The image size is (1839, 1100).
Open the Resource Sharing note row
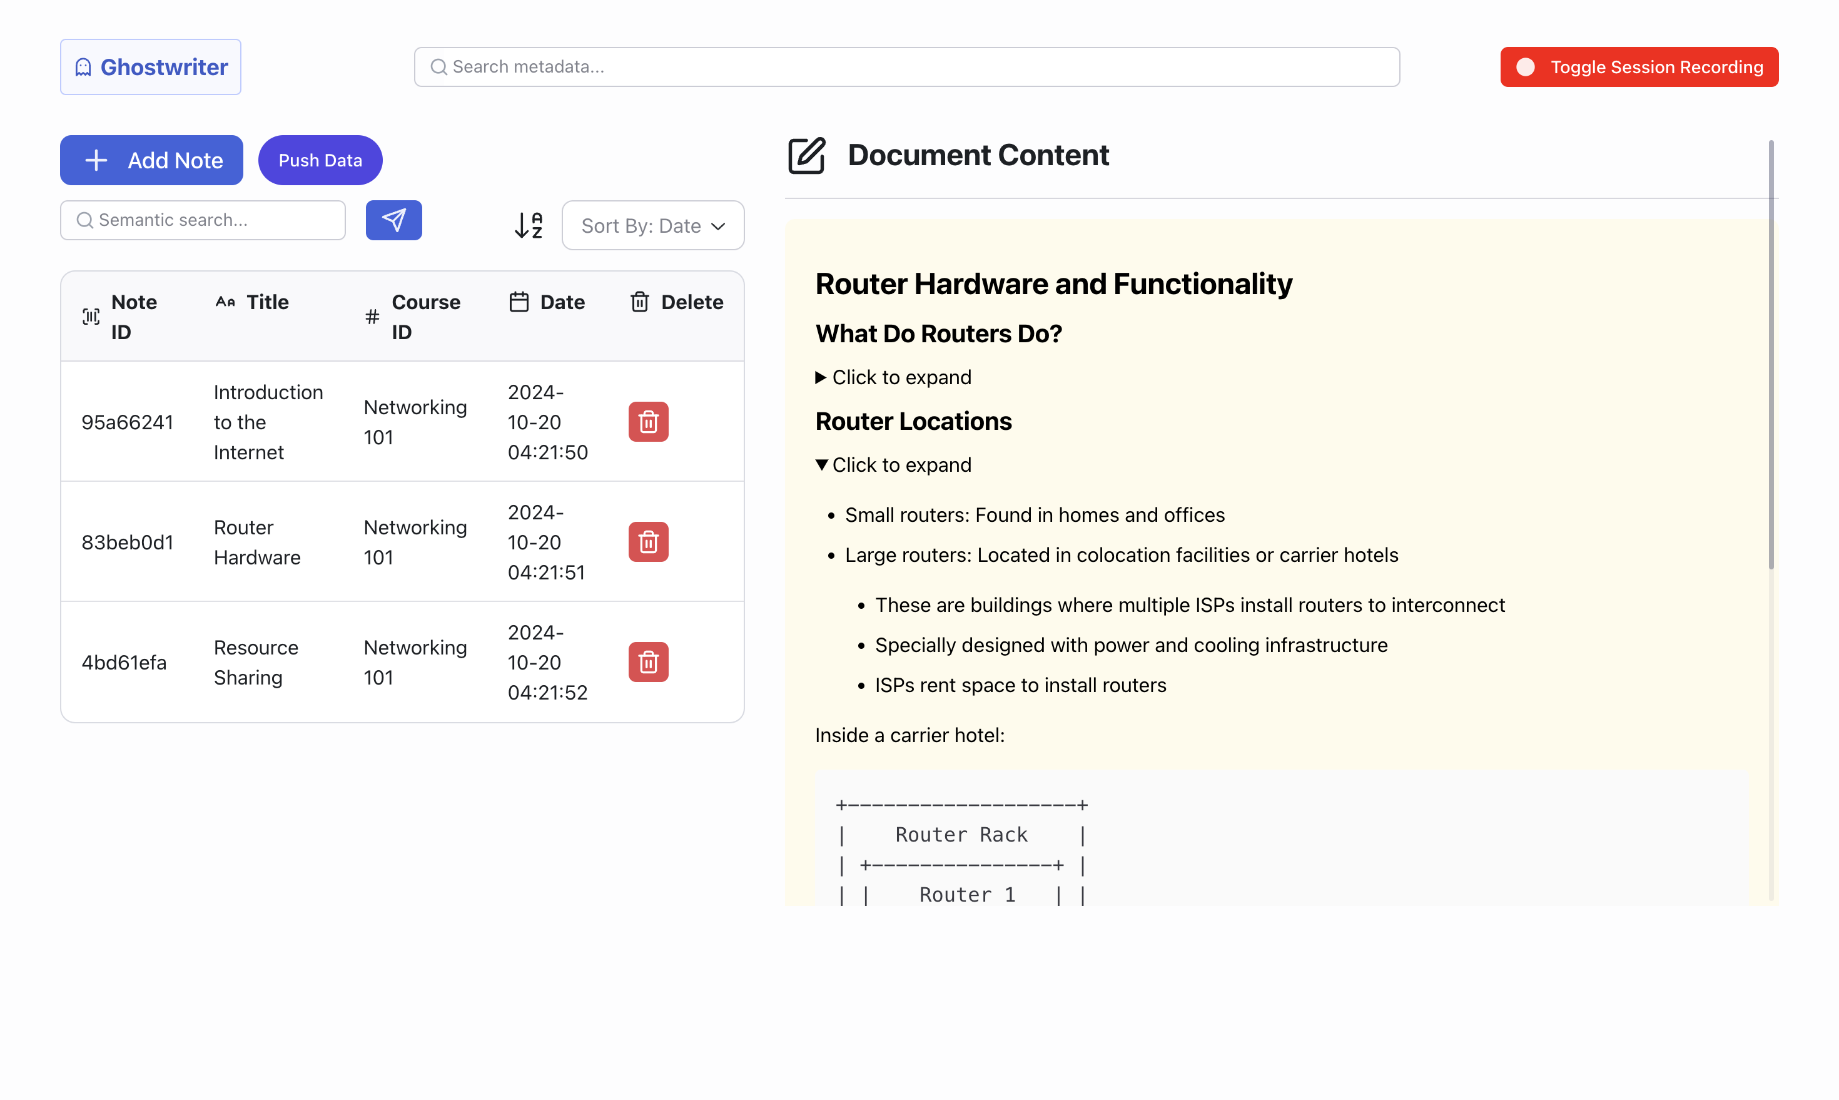click(255, 662)
